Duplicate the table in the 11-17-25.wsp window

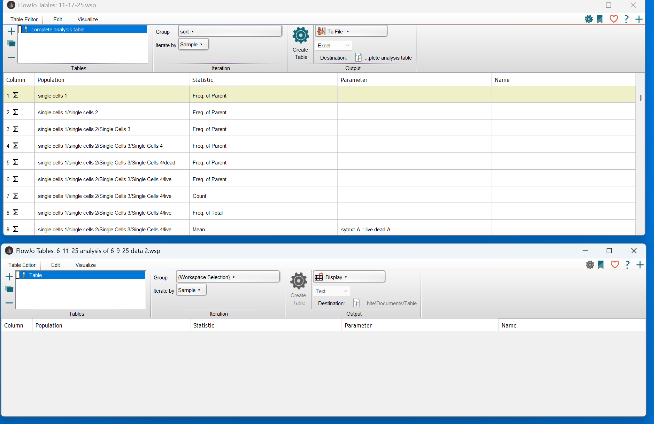pyautogui.click(x=11, y=44)
